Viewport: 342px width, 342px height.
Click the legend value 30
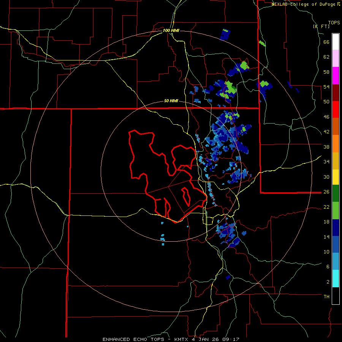(326, 177)
